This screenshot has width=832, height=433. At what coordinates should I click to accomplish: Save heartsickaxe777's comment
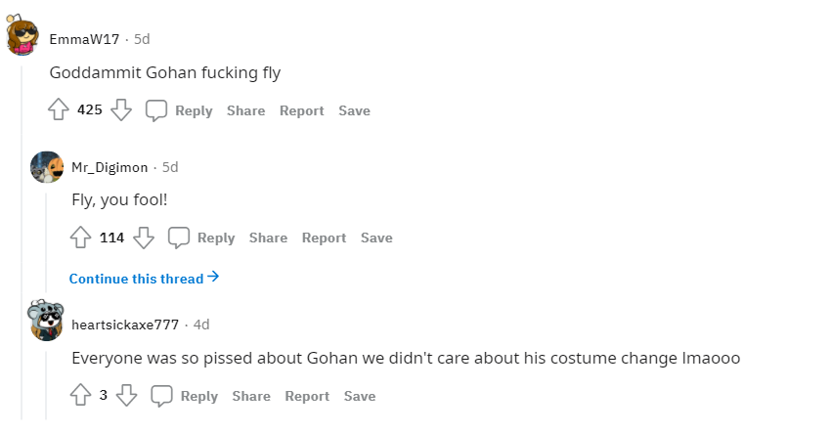[359, 396]
